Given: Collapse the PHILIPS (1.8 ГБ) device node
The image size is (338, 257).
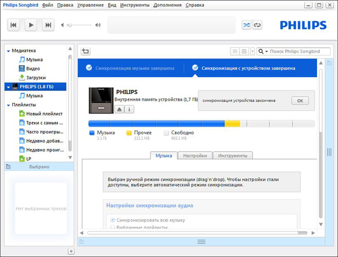Looking at the screenshot, I should 8,87.
